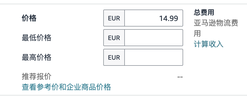Select the EUR prefix beside 价格 field

[114, 18]
